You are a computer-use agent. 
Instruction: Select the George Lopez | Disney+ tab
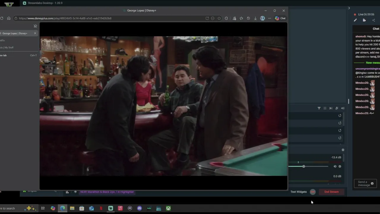[18, 33]
